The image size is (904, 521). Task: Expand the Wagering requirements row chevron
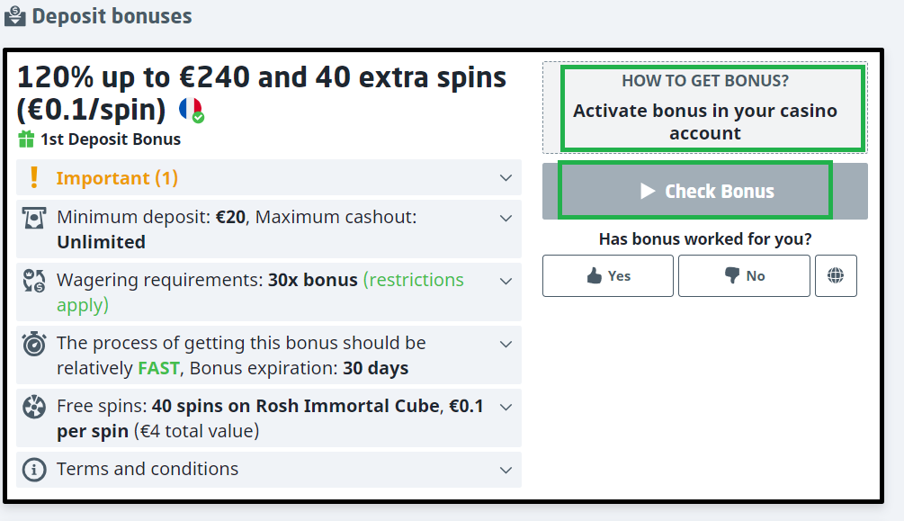(x=506, y=281)
